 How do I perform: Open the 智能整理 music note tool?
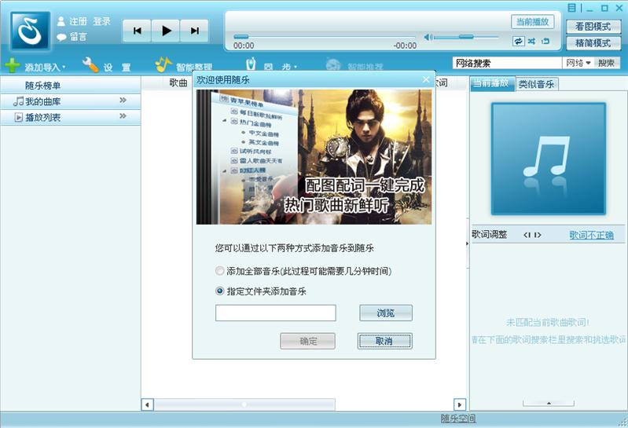[x=163, y=64]
